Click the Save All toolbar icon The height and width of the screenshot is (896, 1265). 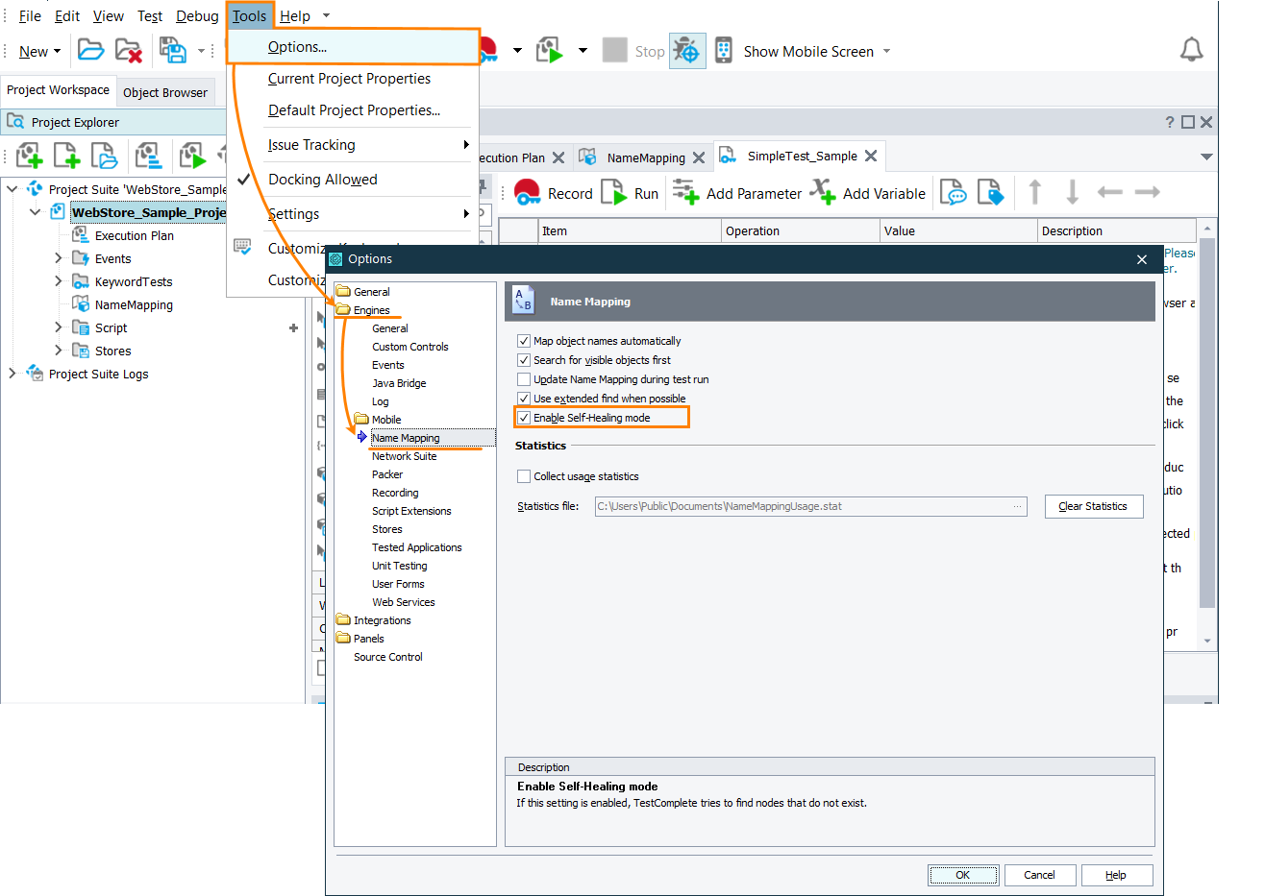173,51
